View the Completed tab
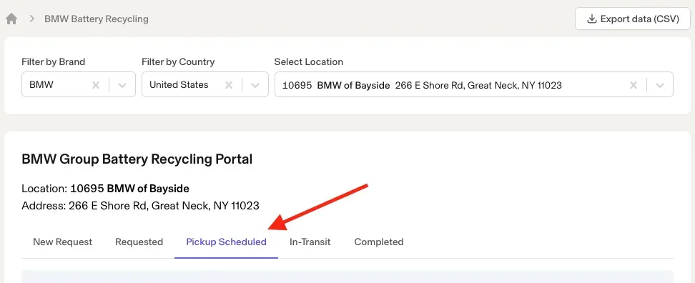 coord(378,242)
